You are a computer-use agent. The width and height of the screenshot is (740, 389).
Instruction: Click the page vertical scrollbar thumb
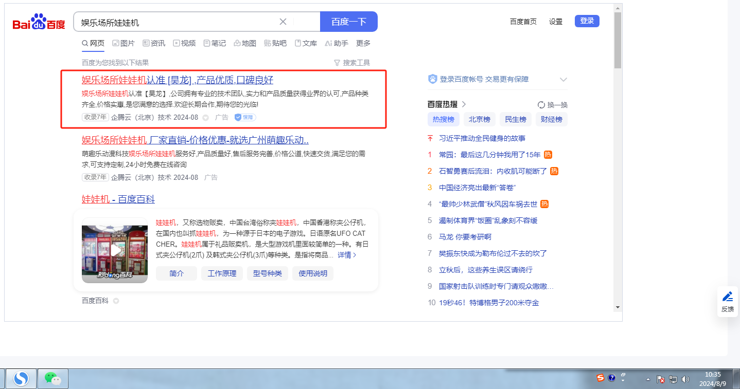click(618, 41)
